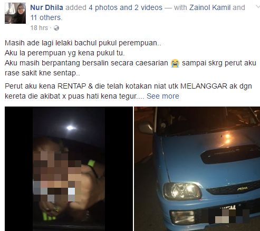Click the crying face emoji
The width and height of the screenshot is (260, 231).
click(x=175, y=63)
